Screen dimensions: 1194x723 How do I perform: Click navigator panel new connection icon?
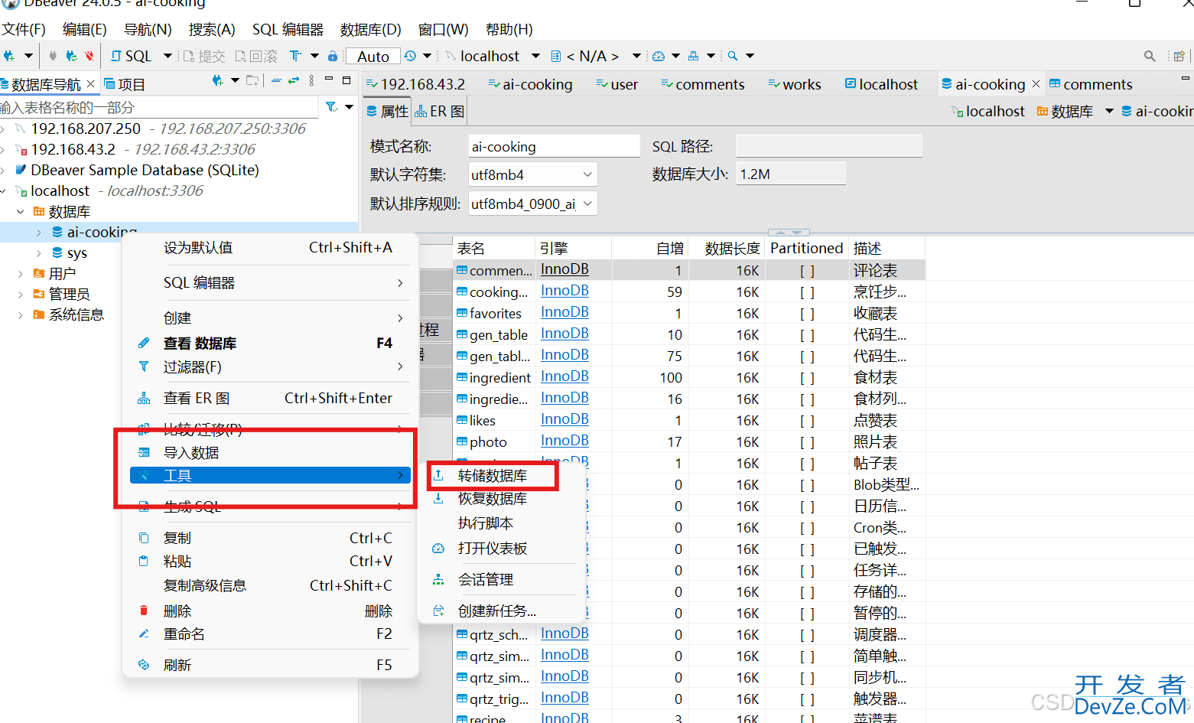click(x=218, y=80)
